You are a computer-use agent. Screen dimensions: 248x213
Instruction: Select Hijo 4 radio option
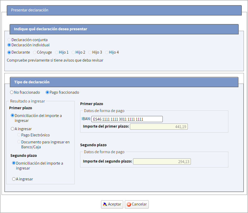[x=107, y=52]
